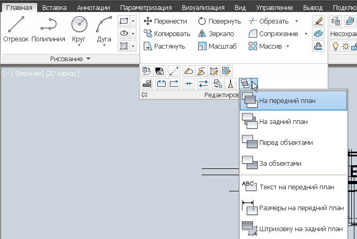Select the Круг circle tool
Viewport: 357px width, 239px height.
(79, 28)
